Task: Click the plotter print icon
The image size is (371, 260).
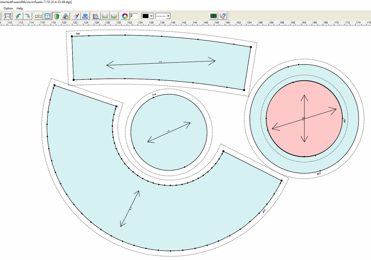Action: (8, 16)
